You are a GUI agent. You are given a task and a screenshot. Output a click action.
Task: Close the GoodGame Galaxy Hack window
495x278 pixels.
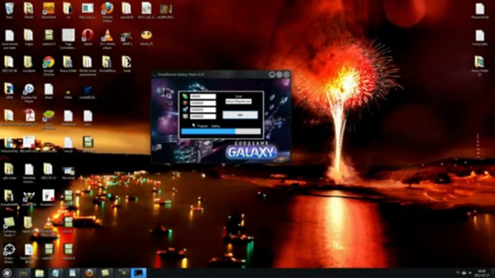click(286, 74)
